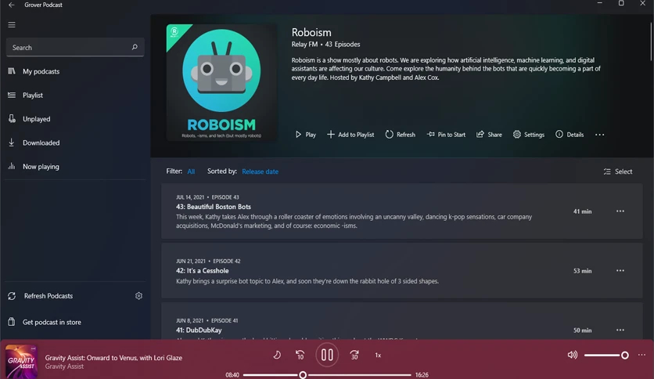654x379 pixels.
Task: Refresh the Roboism podcast feed
Action: 400,135
